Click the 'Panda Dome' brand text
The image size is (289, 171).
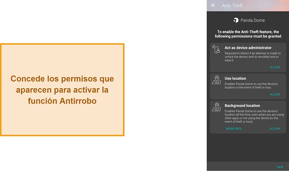click(x=253, y=20)
